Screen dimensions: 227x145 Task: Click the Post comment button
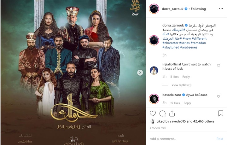pyautogui.click(x=220, y=139)
